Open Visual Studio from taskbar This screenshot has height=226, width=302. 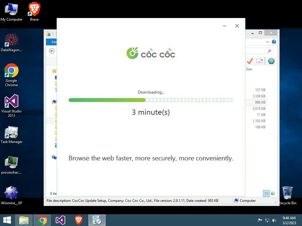tap(60, 220)
